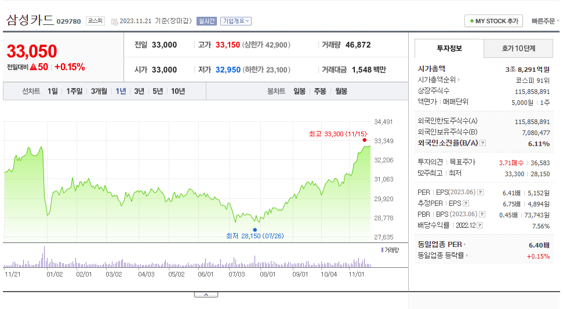This screenshot has height=309, width=563.
Task: Collapse the chart with the bottom chevron handle
Action: pyautogui.click(x=206, y=295)
